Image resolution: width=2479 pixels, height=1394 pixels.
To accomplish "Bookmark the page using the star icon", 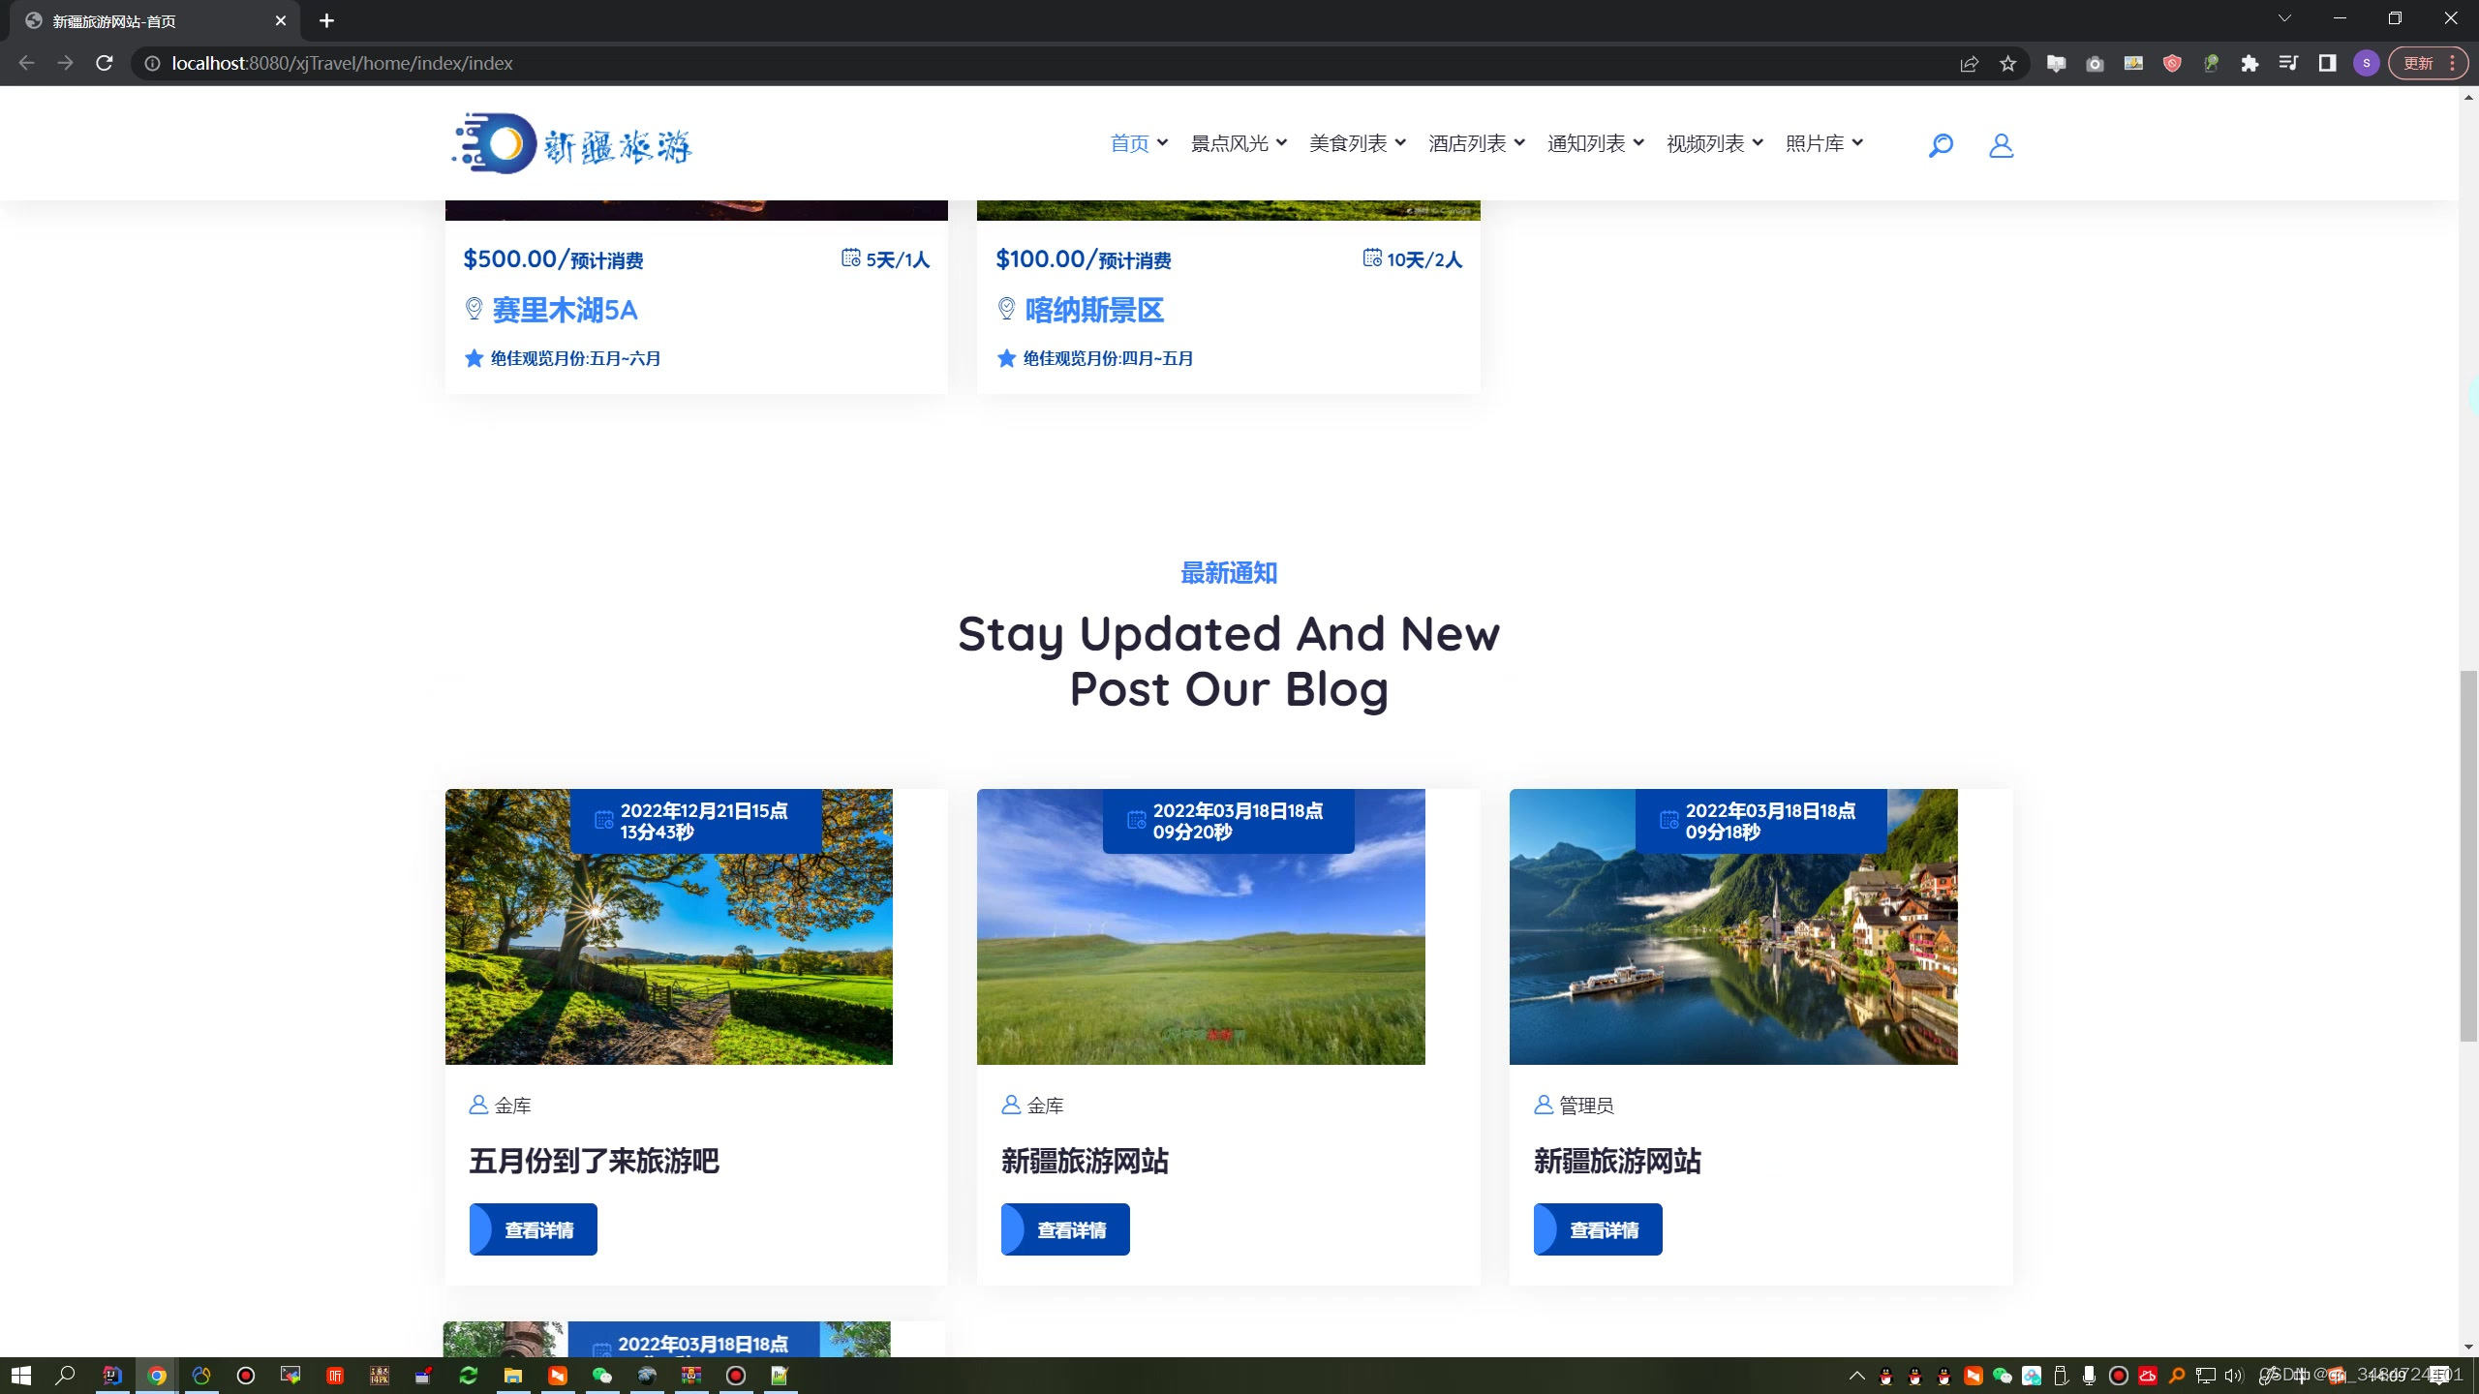I will click(x=2007, y=63).
